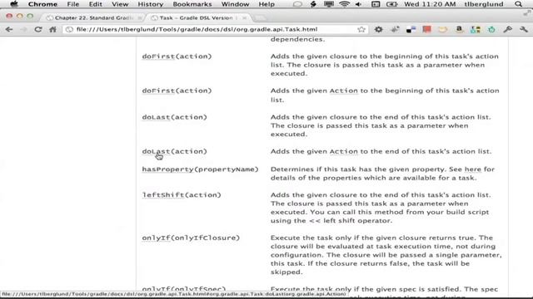Click the yellow extension icon in toolbar
Viewport: 533px width, 299px height.
click(x=443, y=30)
